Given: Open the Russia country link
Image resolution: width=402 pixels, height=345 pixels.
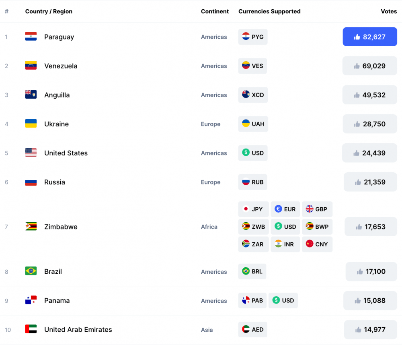Looking at the screenshot, I should pyautogui.click(x=55, y=182).
